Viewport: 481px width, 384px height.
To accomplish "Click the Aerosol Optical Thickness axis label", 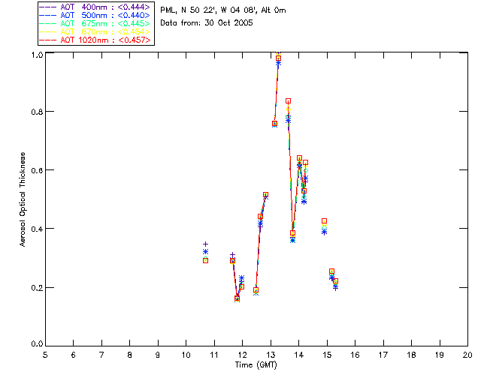I will pos(23,199).
